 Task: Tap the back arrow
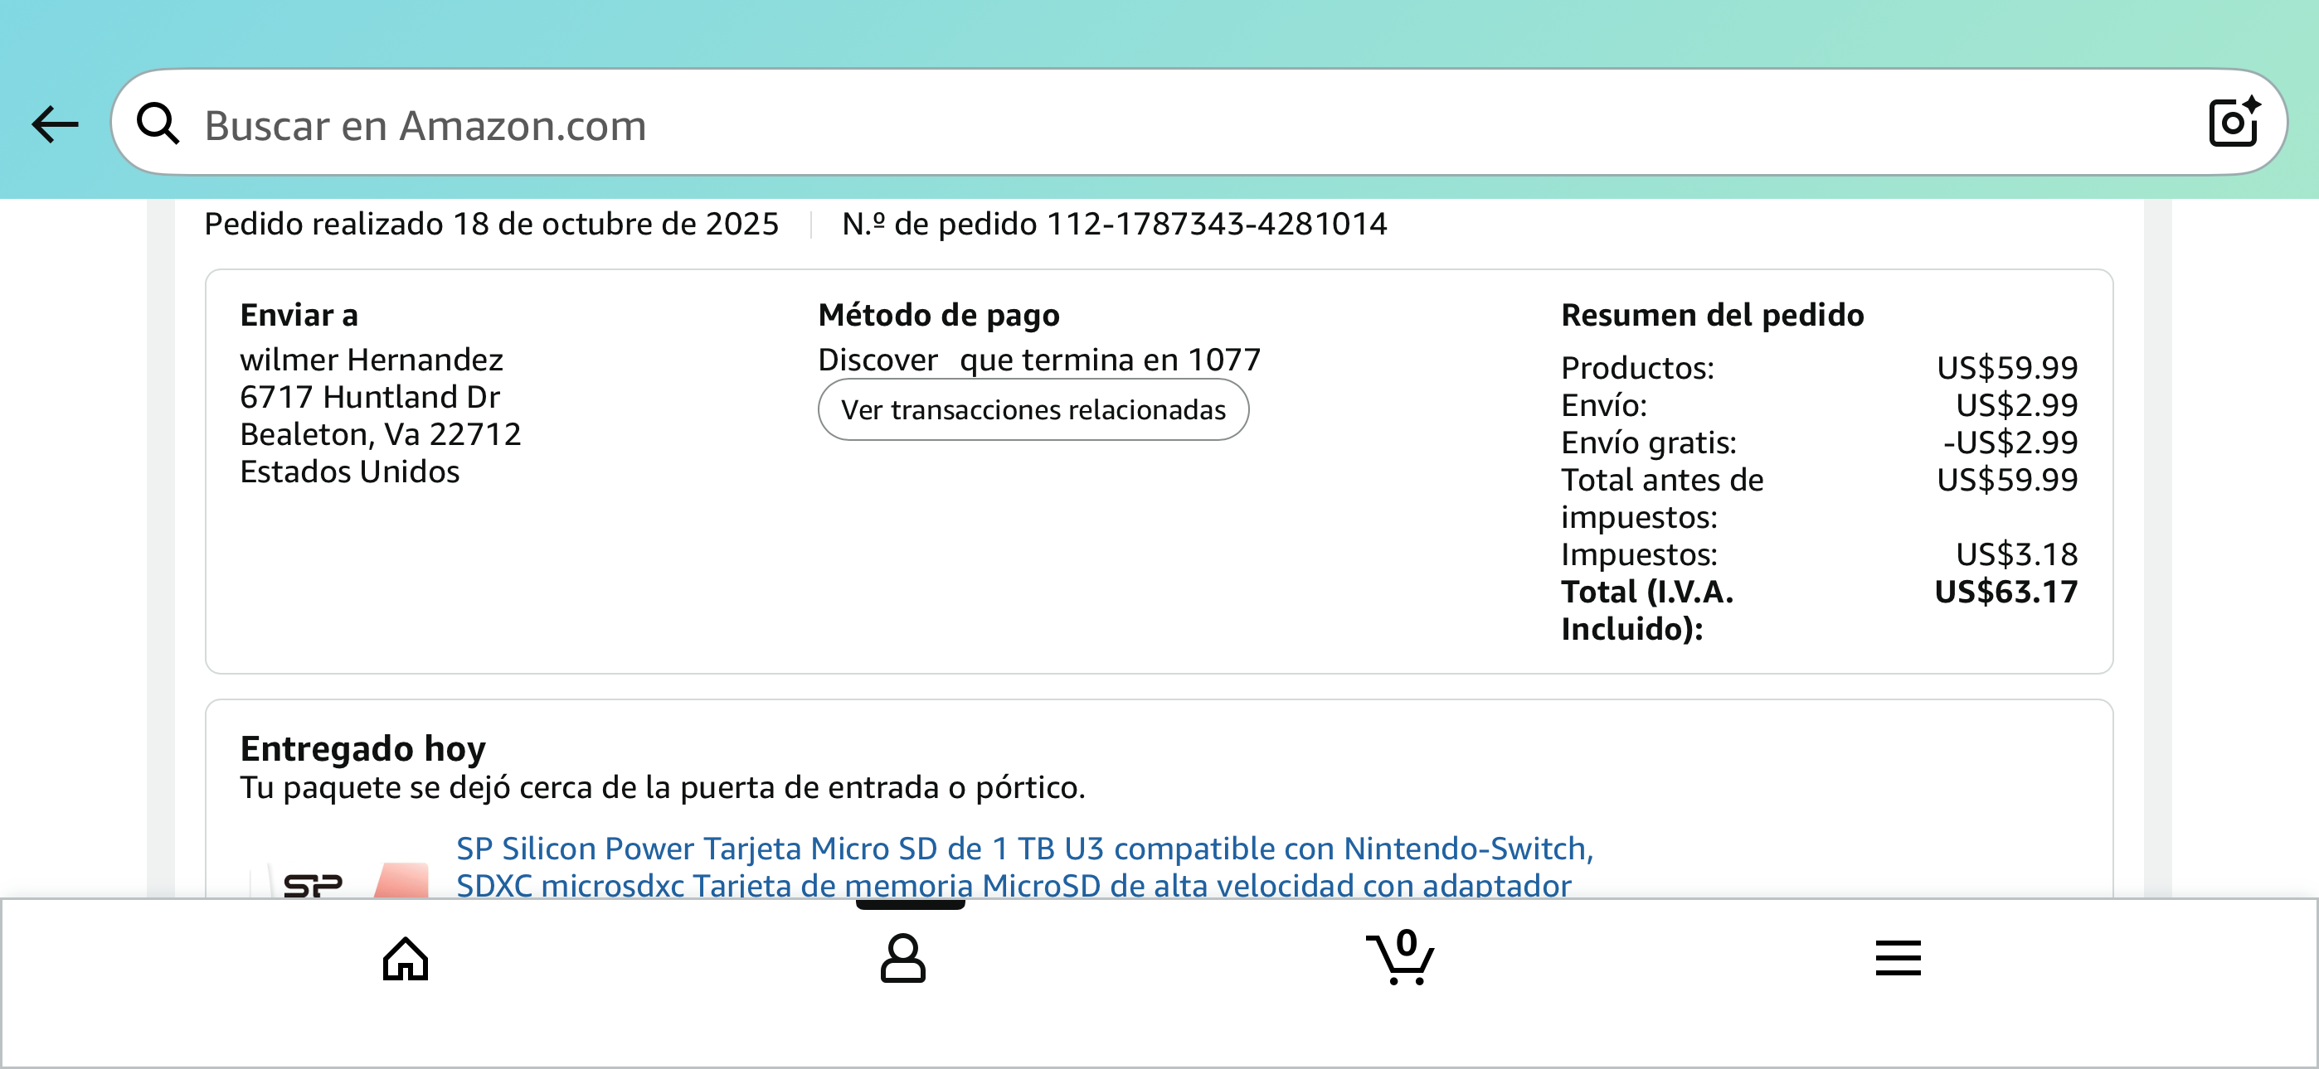pos(55,124)
